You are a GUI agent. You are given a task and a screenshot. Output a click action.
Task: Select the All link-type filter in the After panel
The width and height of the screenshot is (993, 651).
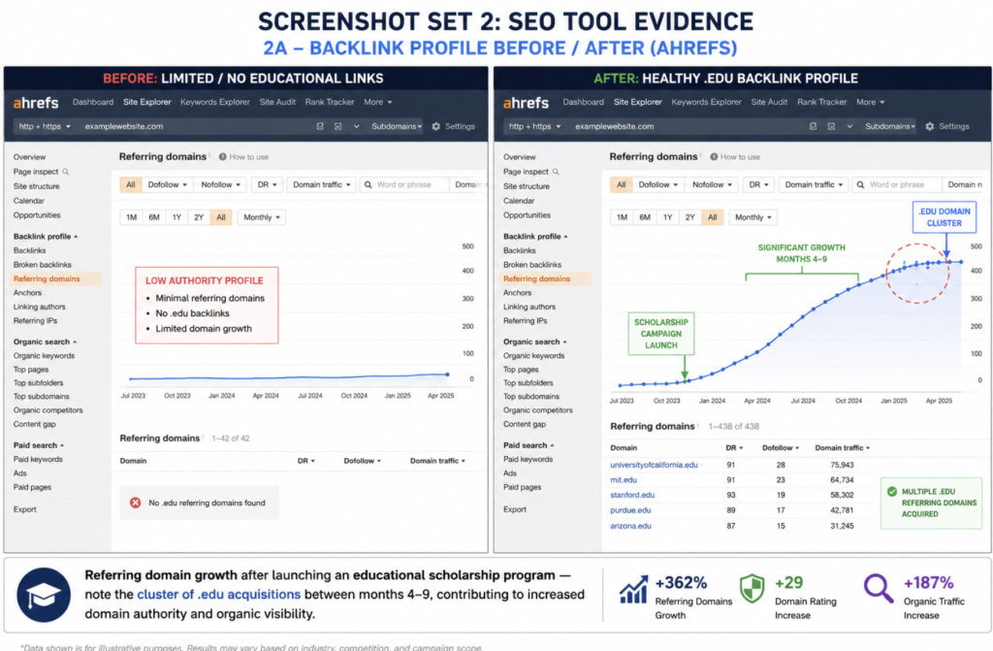pyautogui.click(x=622, y=184)
